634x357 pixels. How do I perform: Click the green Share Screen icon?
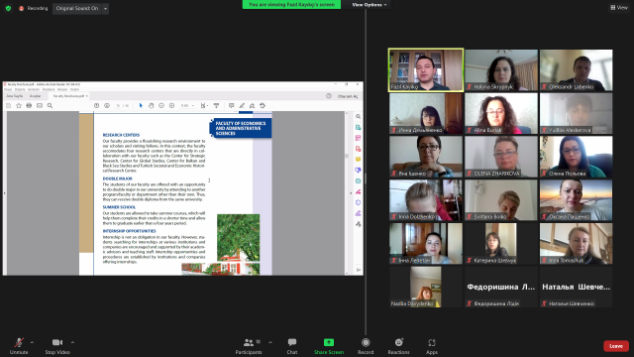(x=329, y=343)
